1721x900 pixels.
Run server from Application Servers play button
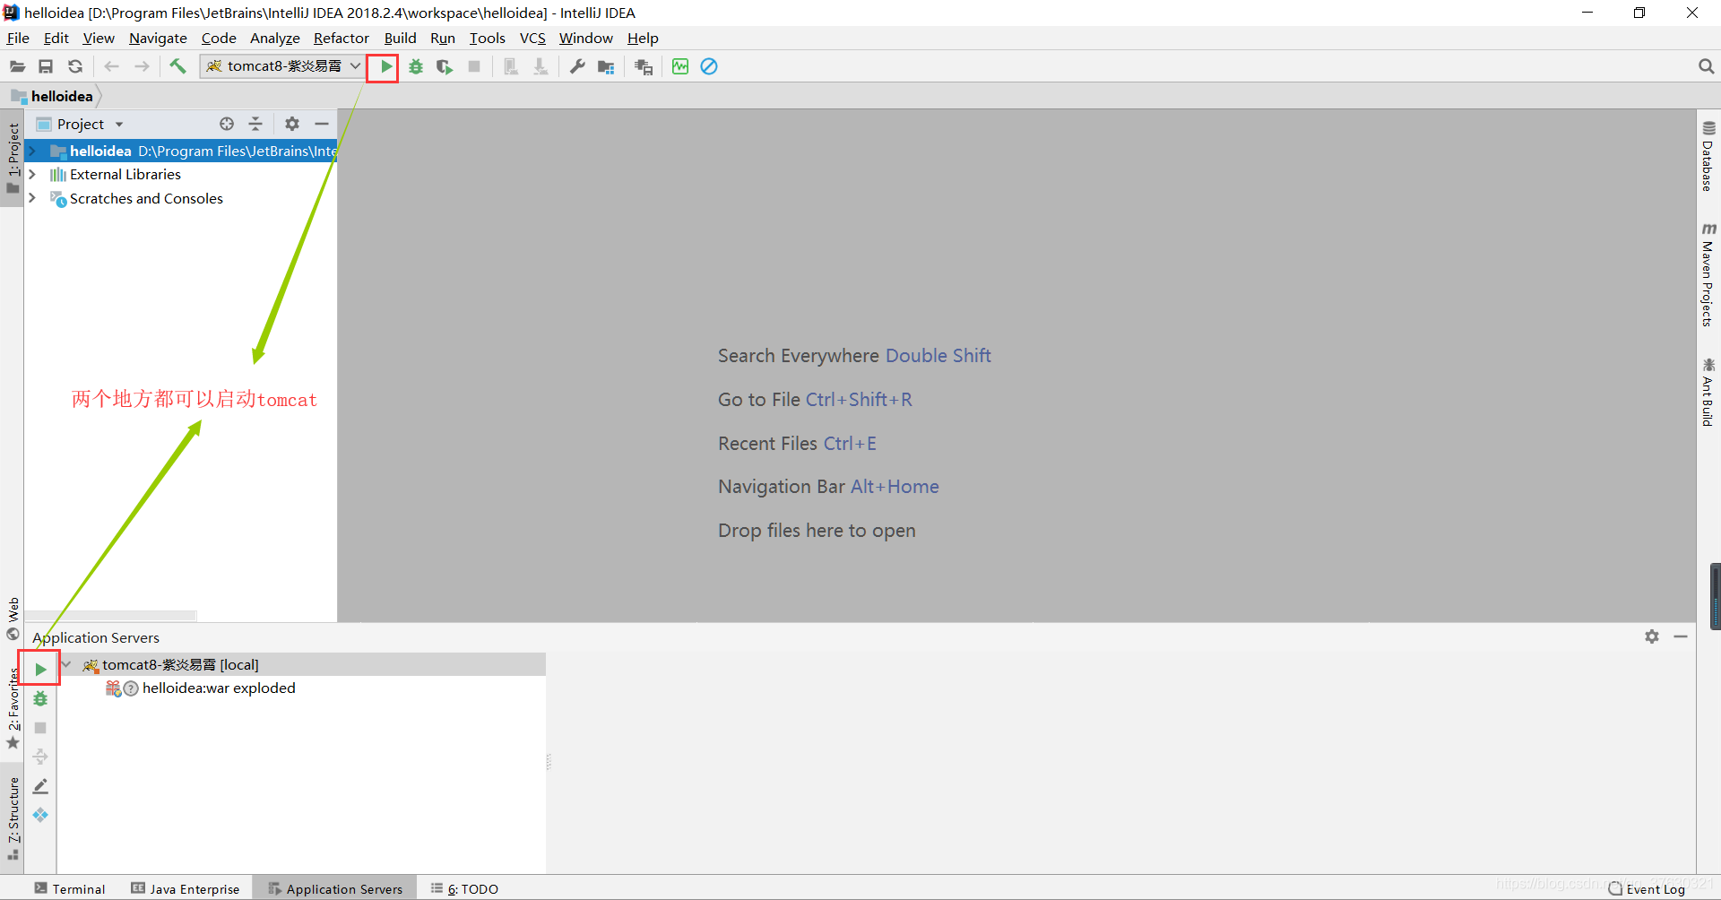[x=40, y=669]
